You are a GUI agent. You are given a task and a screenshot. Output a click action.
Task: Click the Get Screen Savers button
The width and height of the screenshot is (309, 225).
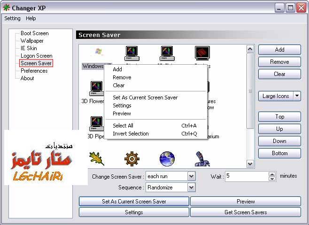[246, 212]
